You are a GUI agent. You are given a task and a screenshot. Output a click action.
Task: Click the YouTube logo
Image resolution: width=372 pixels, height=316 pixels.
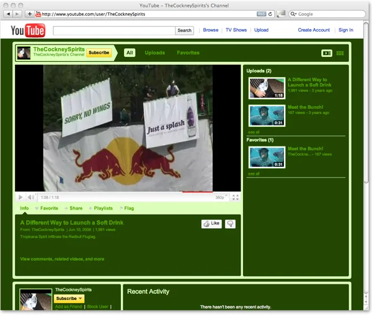pos(28,30)
